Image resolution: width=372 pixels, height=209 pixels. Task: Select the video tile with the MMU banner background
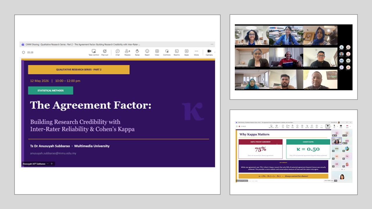[286, 35]
